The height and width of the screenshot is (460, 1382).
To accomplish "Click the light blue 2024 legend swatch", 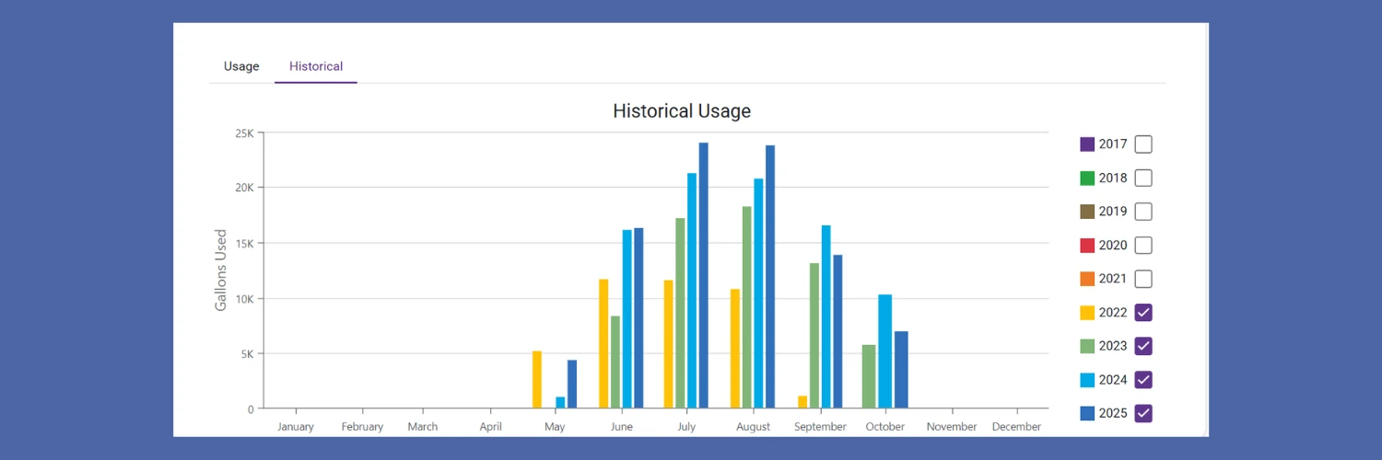I will point(1087,380).
